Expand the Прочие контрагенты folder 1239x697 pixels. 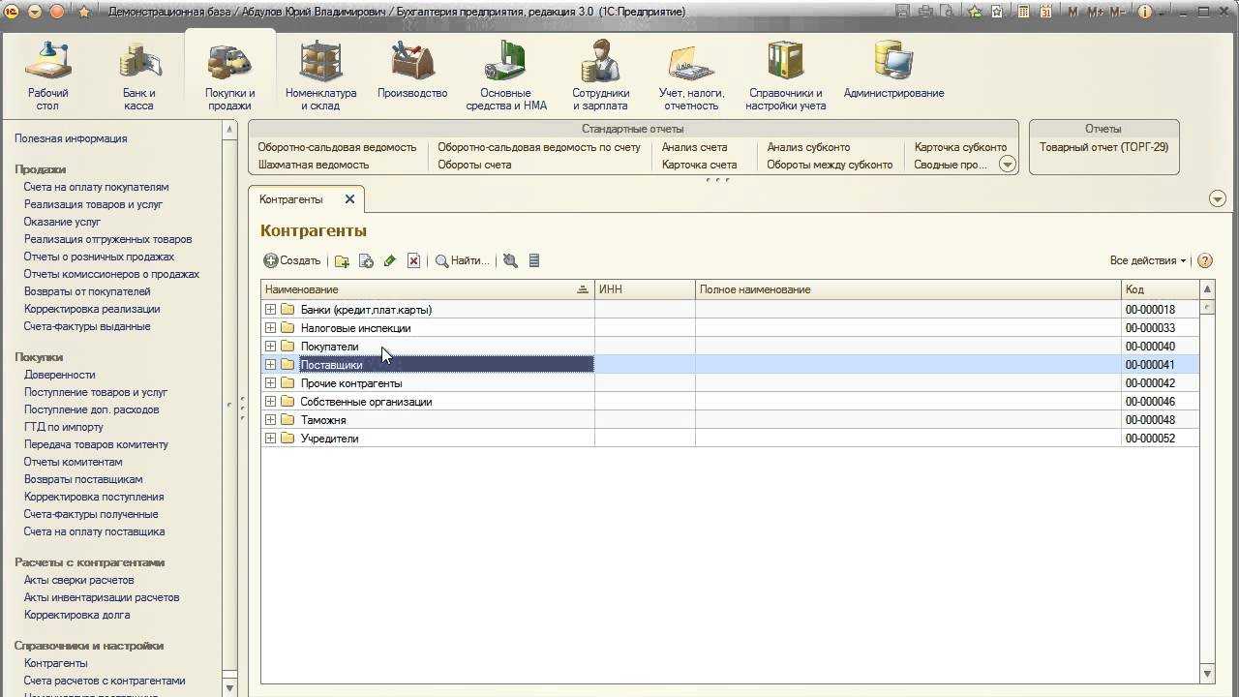(x=270, y=383)
